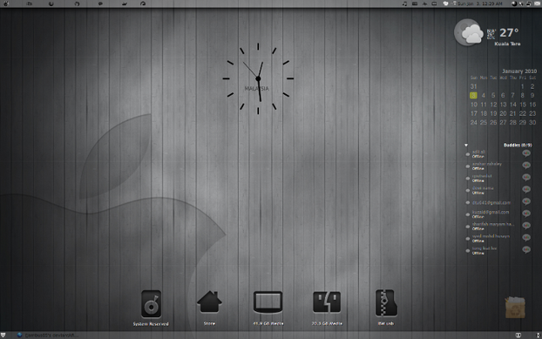Open chat icon for second buddy, 'azahar'

pyautogui.click(x=526, y=165)
